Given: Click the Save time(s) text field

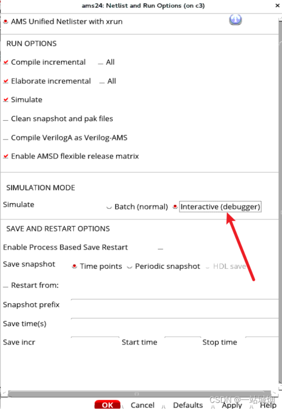Looking at the screenshot, I should pos(175,323).
